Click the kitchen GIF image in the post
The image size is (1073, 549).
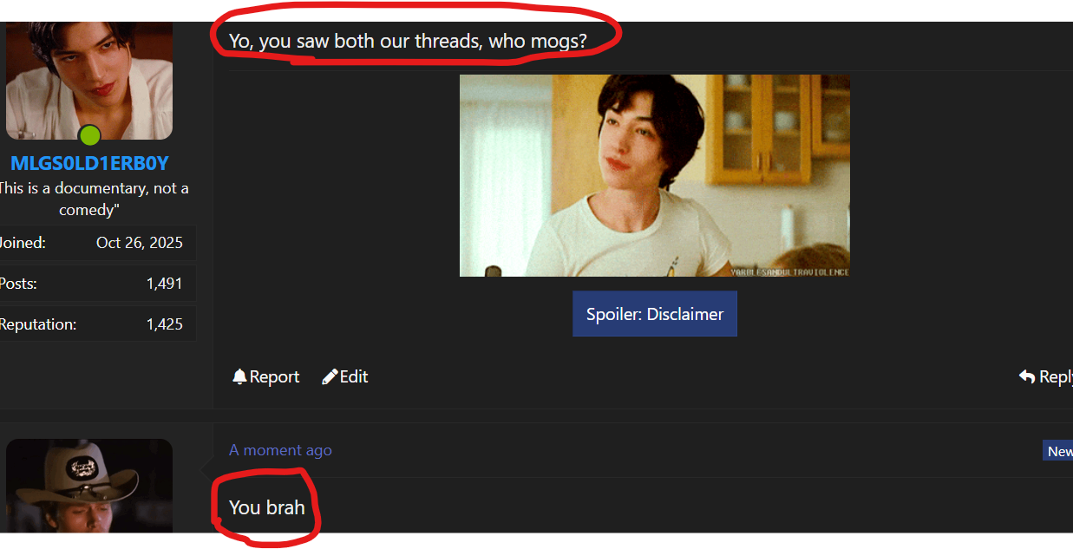pos(655,175)
